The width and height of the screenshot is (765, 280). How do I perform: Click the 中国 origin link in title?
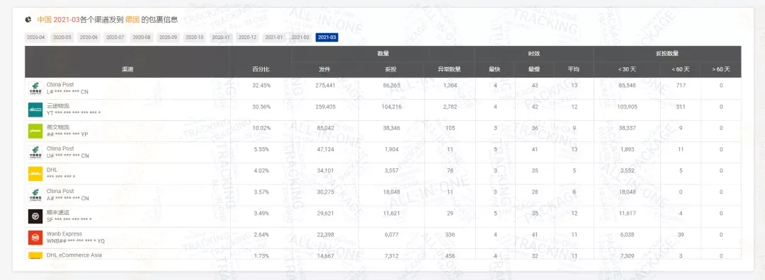[x=45, y=20]
